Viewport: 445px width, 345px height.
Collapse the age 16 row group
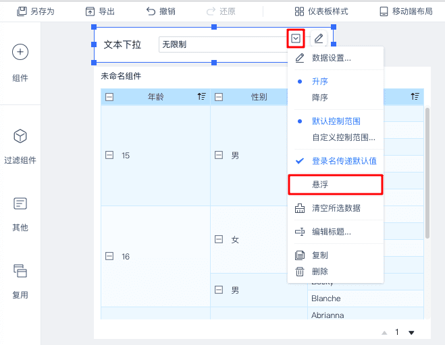[x=109, y=256]
